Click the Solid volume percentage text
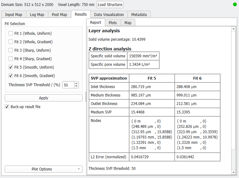Screen dimensions: 239x178 (117, 39)
